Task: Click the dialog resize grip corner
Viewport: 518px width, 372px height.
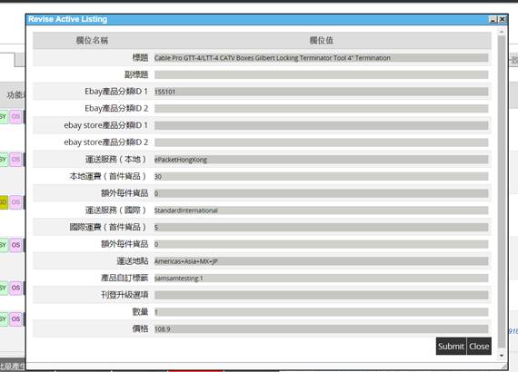Action: [504, 367]
